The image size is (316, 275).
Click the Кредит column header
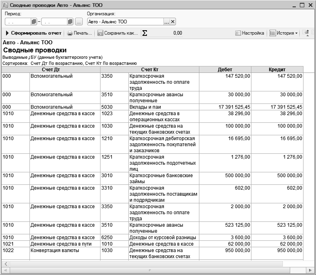coord(277,70)
